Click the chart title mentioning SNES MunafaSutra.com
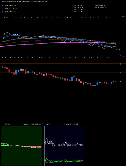The width and height of the screenshot is (126, 166). [x=25, y=2]
